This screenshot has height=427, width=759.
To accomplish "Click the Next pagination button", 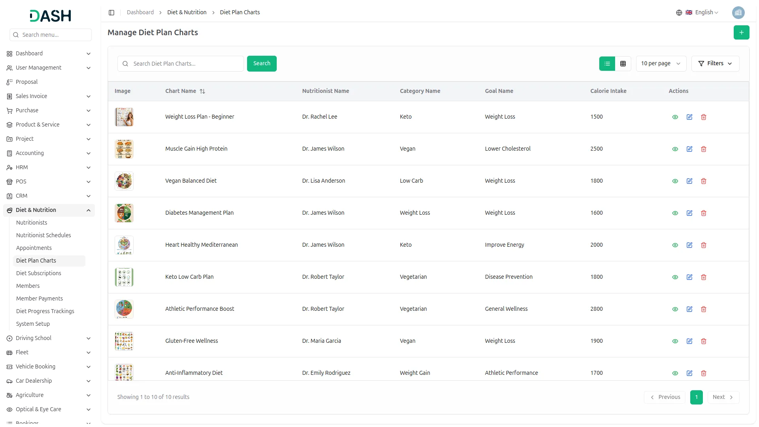I will pyautogui.click(x=723, y=397).
